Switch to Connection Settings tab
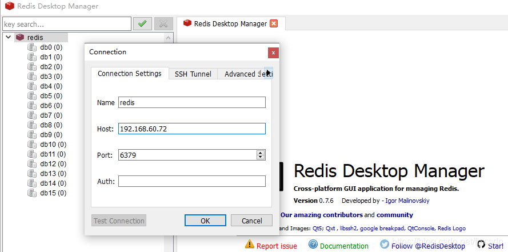 130,74
